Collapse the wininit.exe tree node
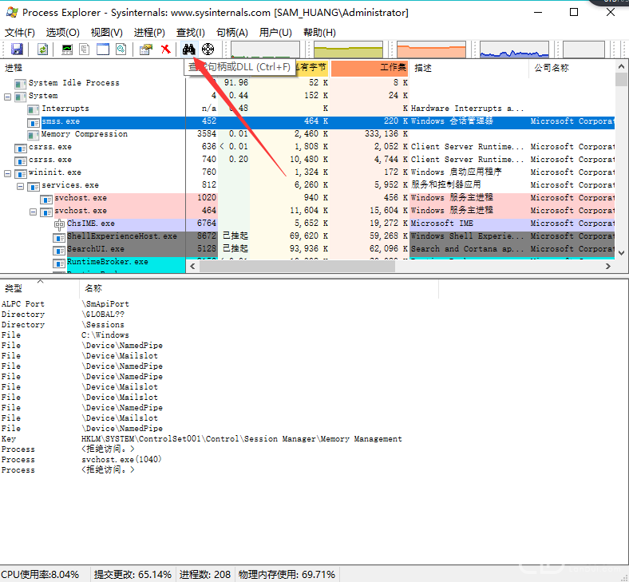 pyautogui.click(x=7, y=174)
